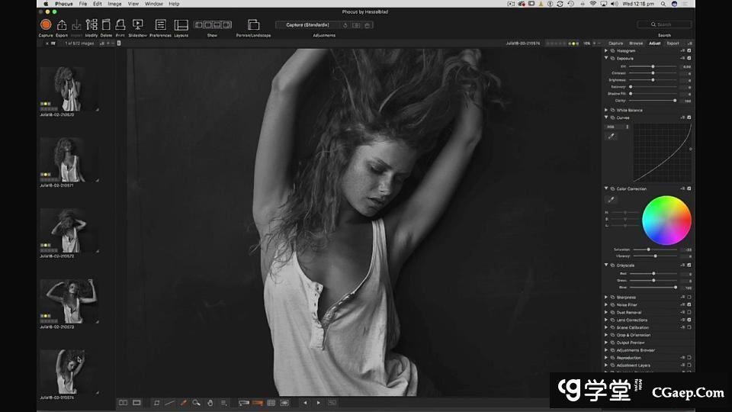Viewport: 732px width, 412px height.
Task: Toggle the Noise Filter checkbox
Action: coord(689,304)
